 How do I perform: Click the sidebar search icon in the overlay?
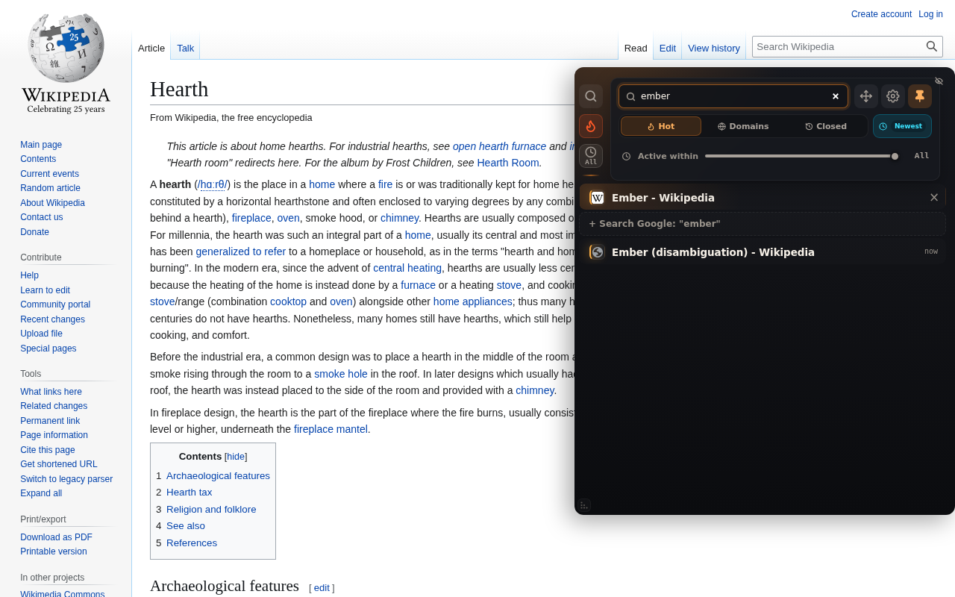click(591, 96)
